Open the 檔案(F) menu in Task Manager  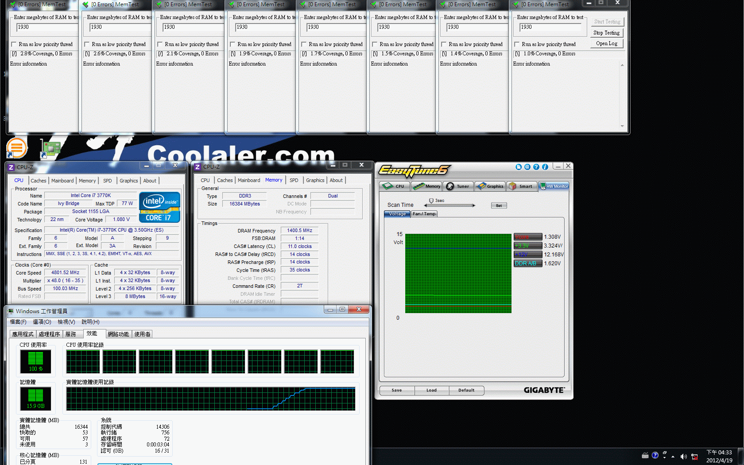click(x=18, y=322)
